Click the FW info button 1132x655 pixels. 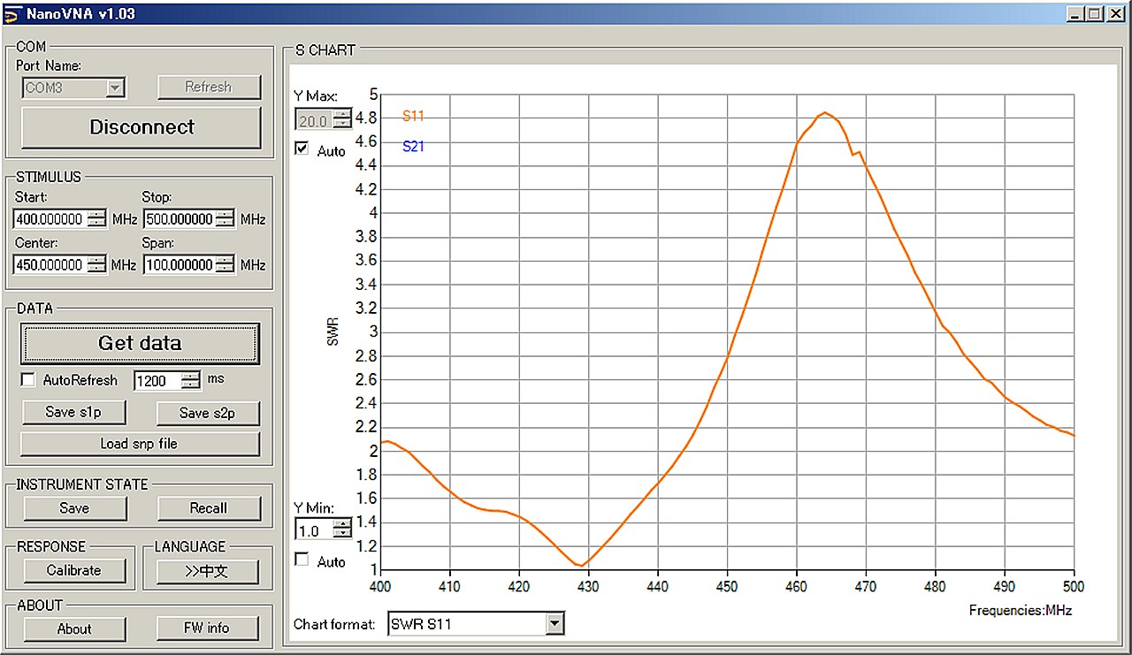(207, 628)
